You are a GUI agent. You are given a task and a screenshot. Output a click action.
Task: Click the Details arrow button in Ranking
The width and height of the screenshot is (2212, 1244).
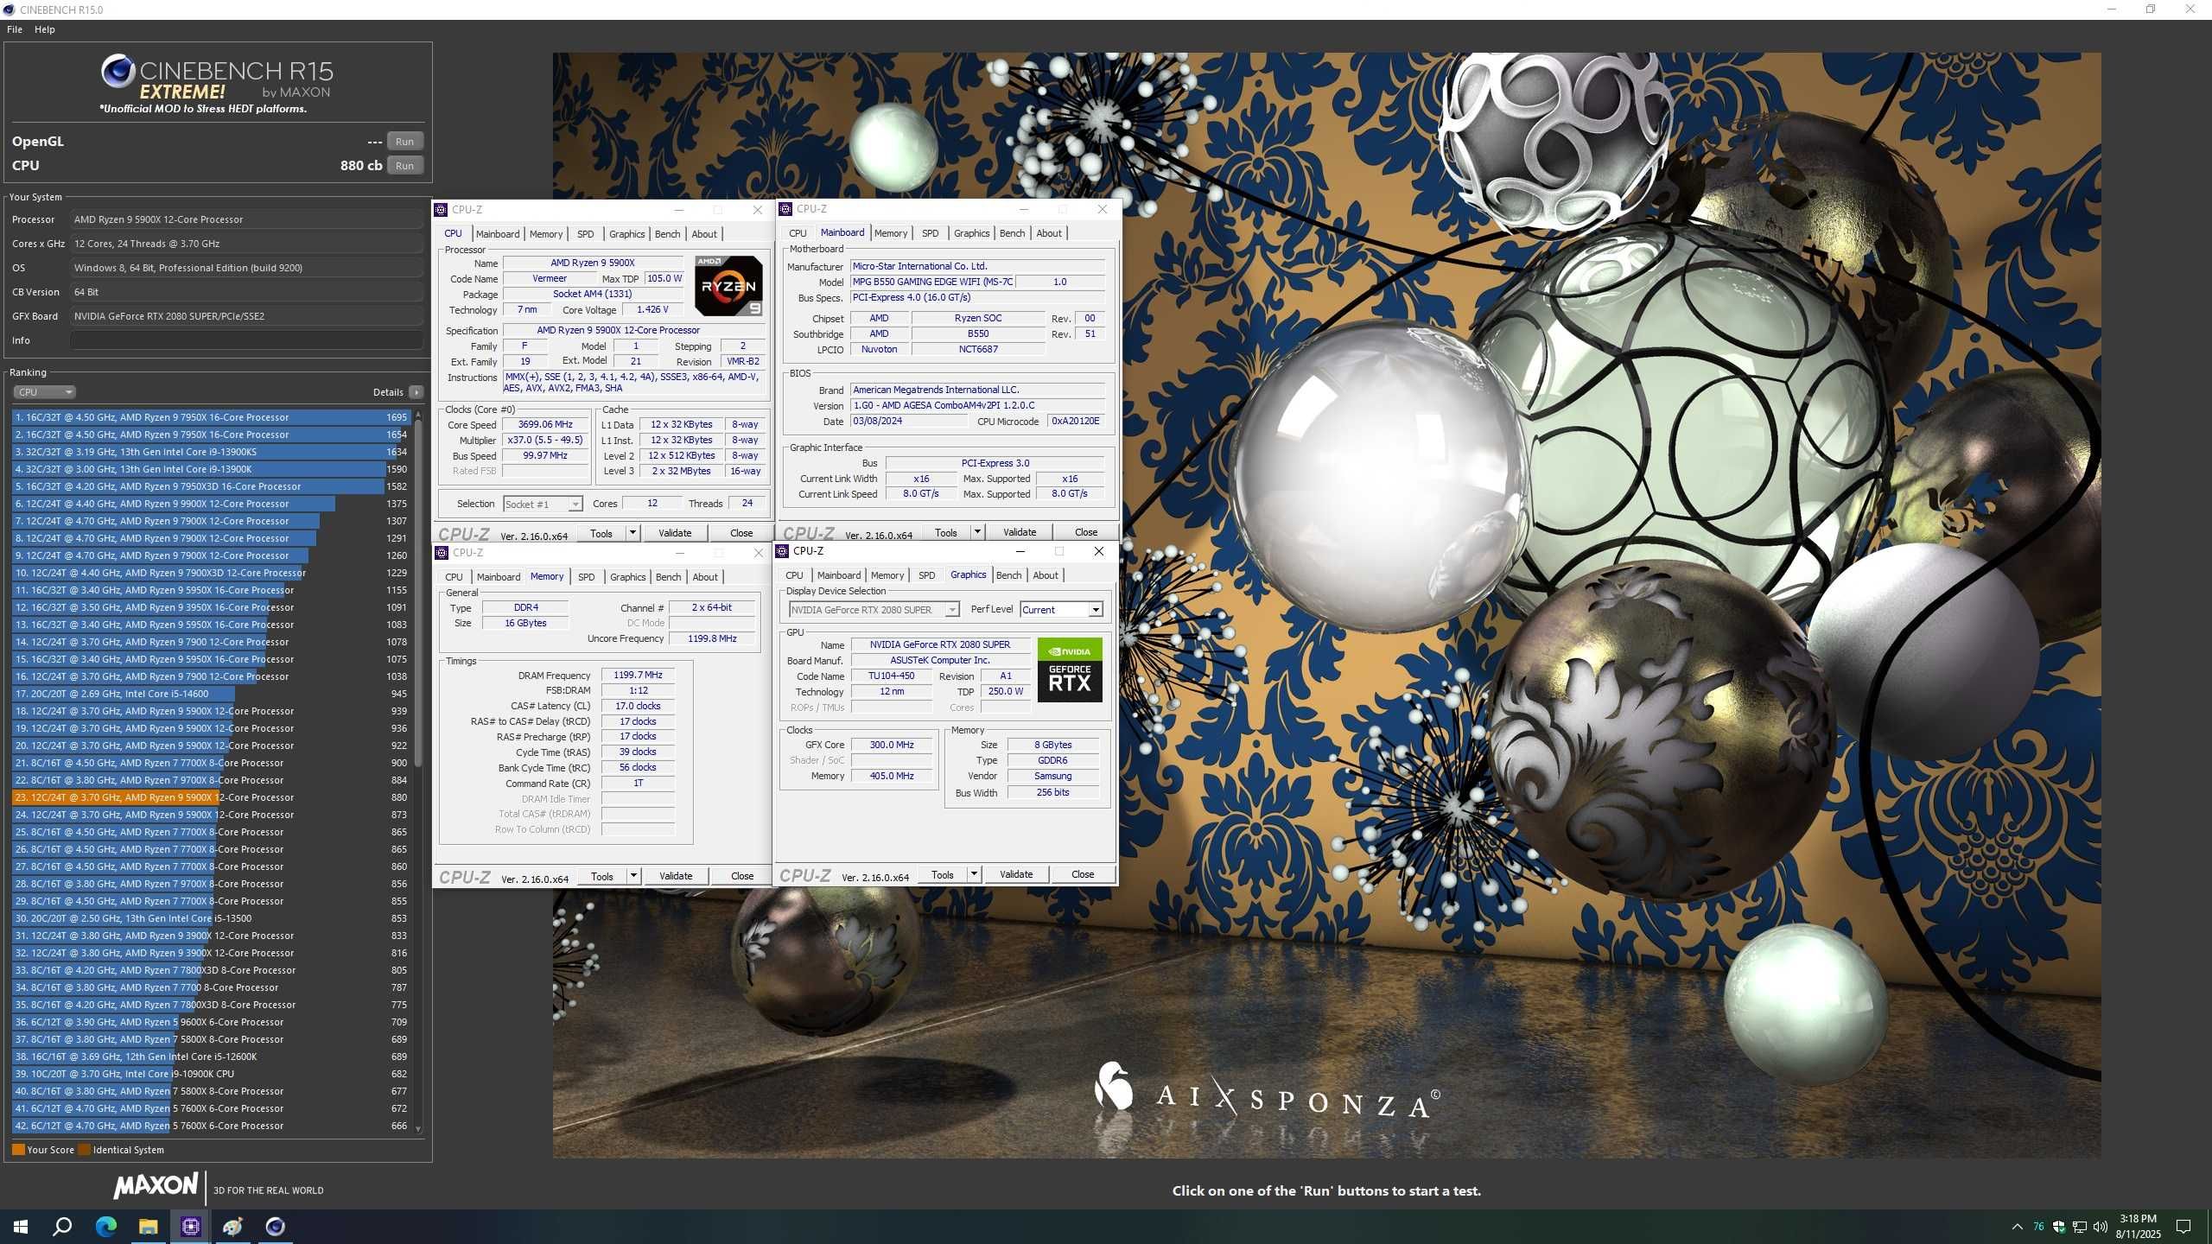[x=416, y=392]
